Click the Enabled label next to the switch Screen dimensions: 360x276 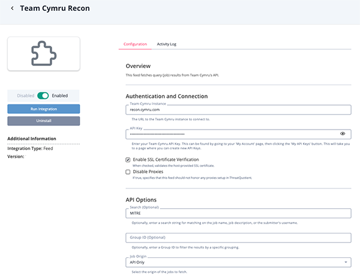[59, 95]
